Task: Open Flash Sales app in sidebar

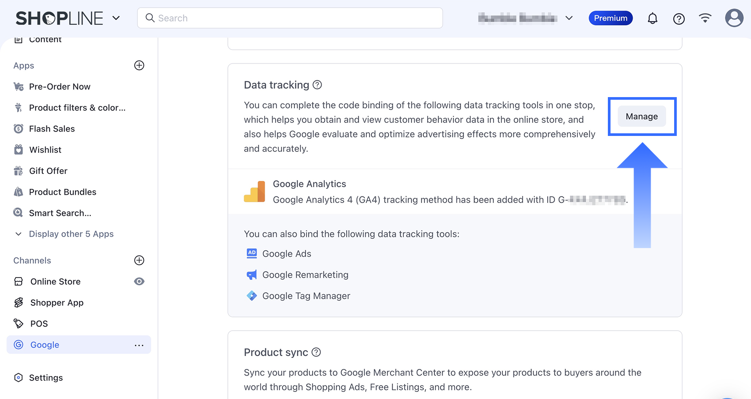Action: 52,129
